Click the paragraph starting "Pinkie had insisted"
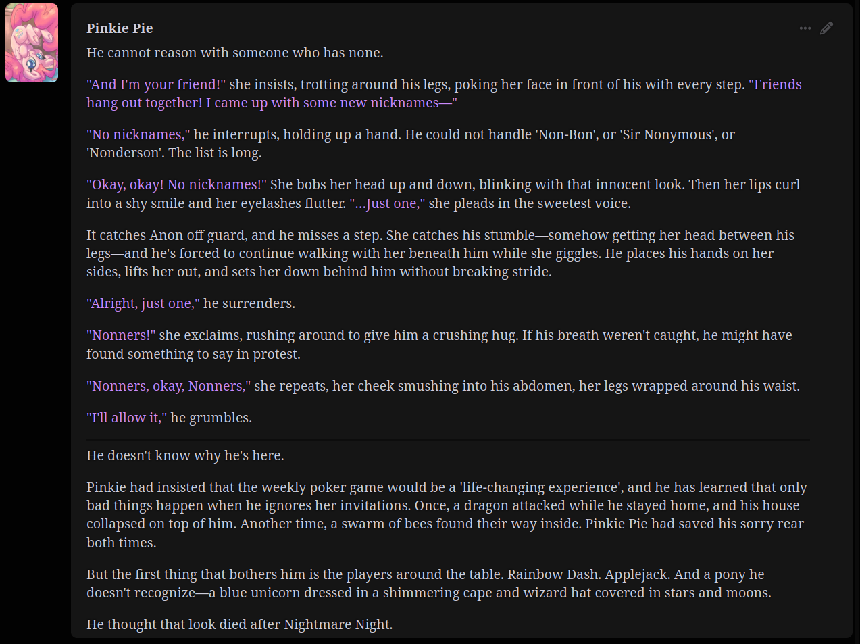Screen dimensions: 860x644 [446, 514]
